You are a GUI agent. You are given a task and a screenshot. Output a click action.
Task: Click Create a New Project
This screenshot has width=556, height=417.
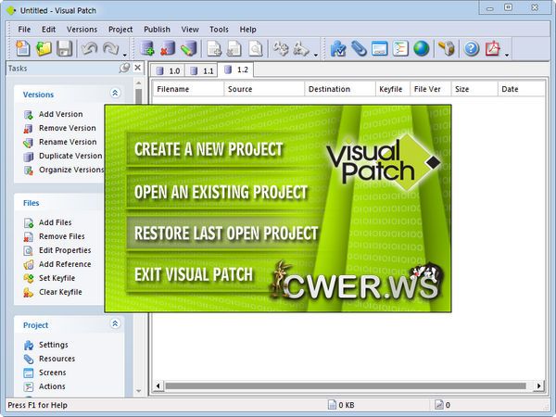[208, 149]
